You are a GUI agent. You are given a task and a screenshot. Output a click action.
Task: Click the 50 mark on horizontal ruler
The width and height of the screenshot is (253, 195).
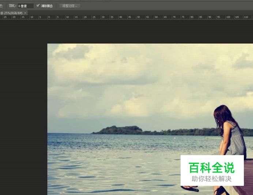coord(138,17)
